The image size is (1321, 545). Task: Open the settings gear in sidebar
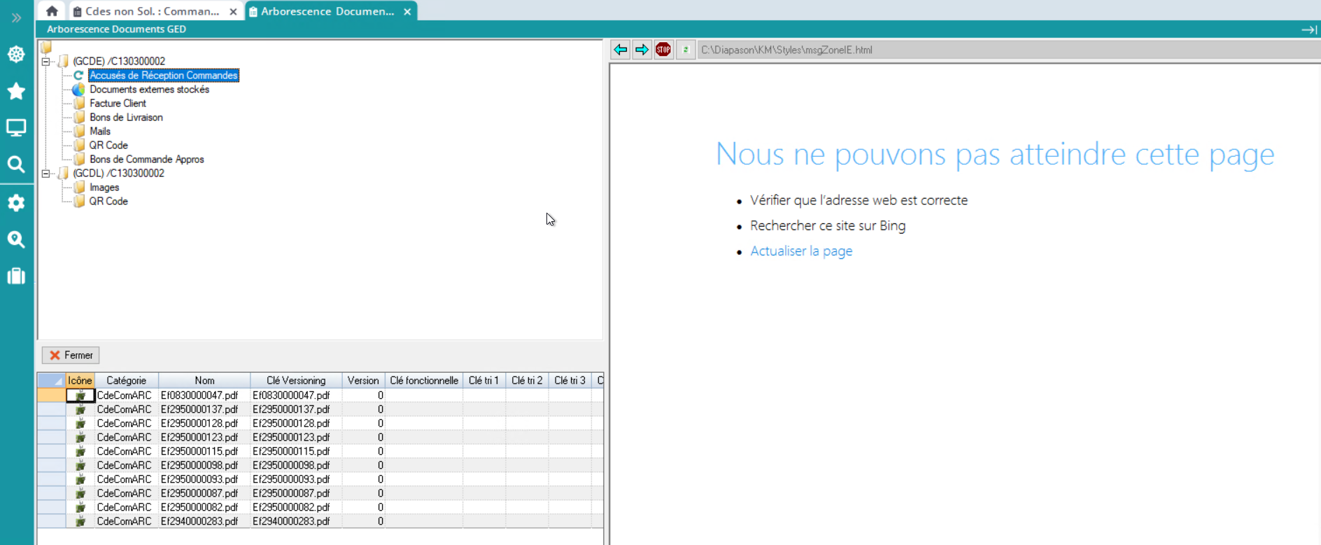(x=16, y=203)
